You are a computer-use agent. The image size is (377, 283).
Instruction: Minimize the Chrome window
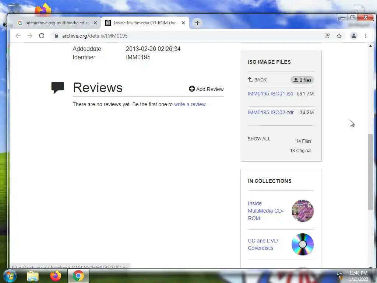(343, 18)
